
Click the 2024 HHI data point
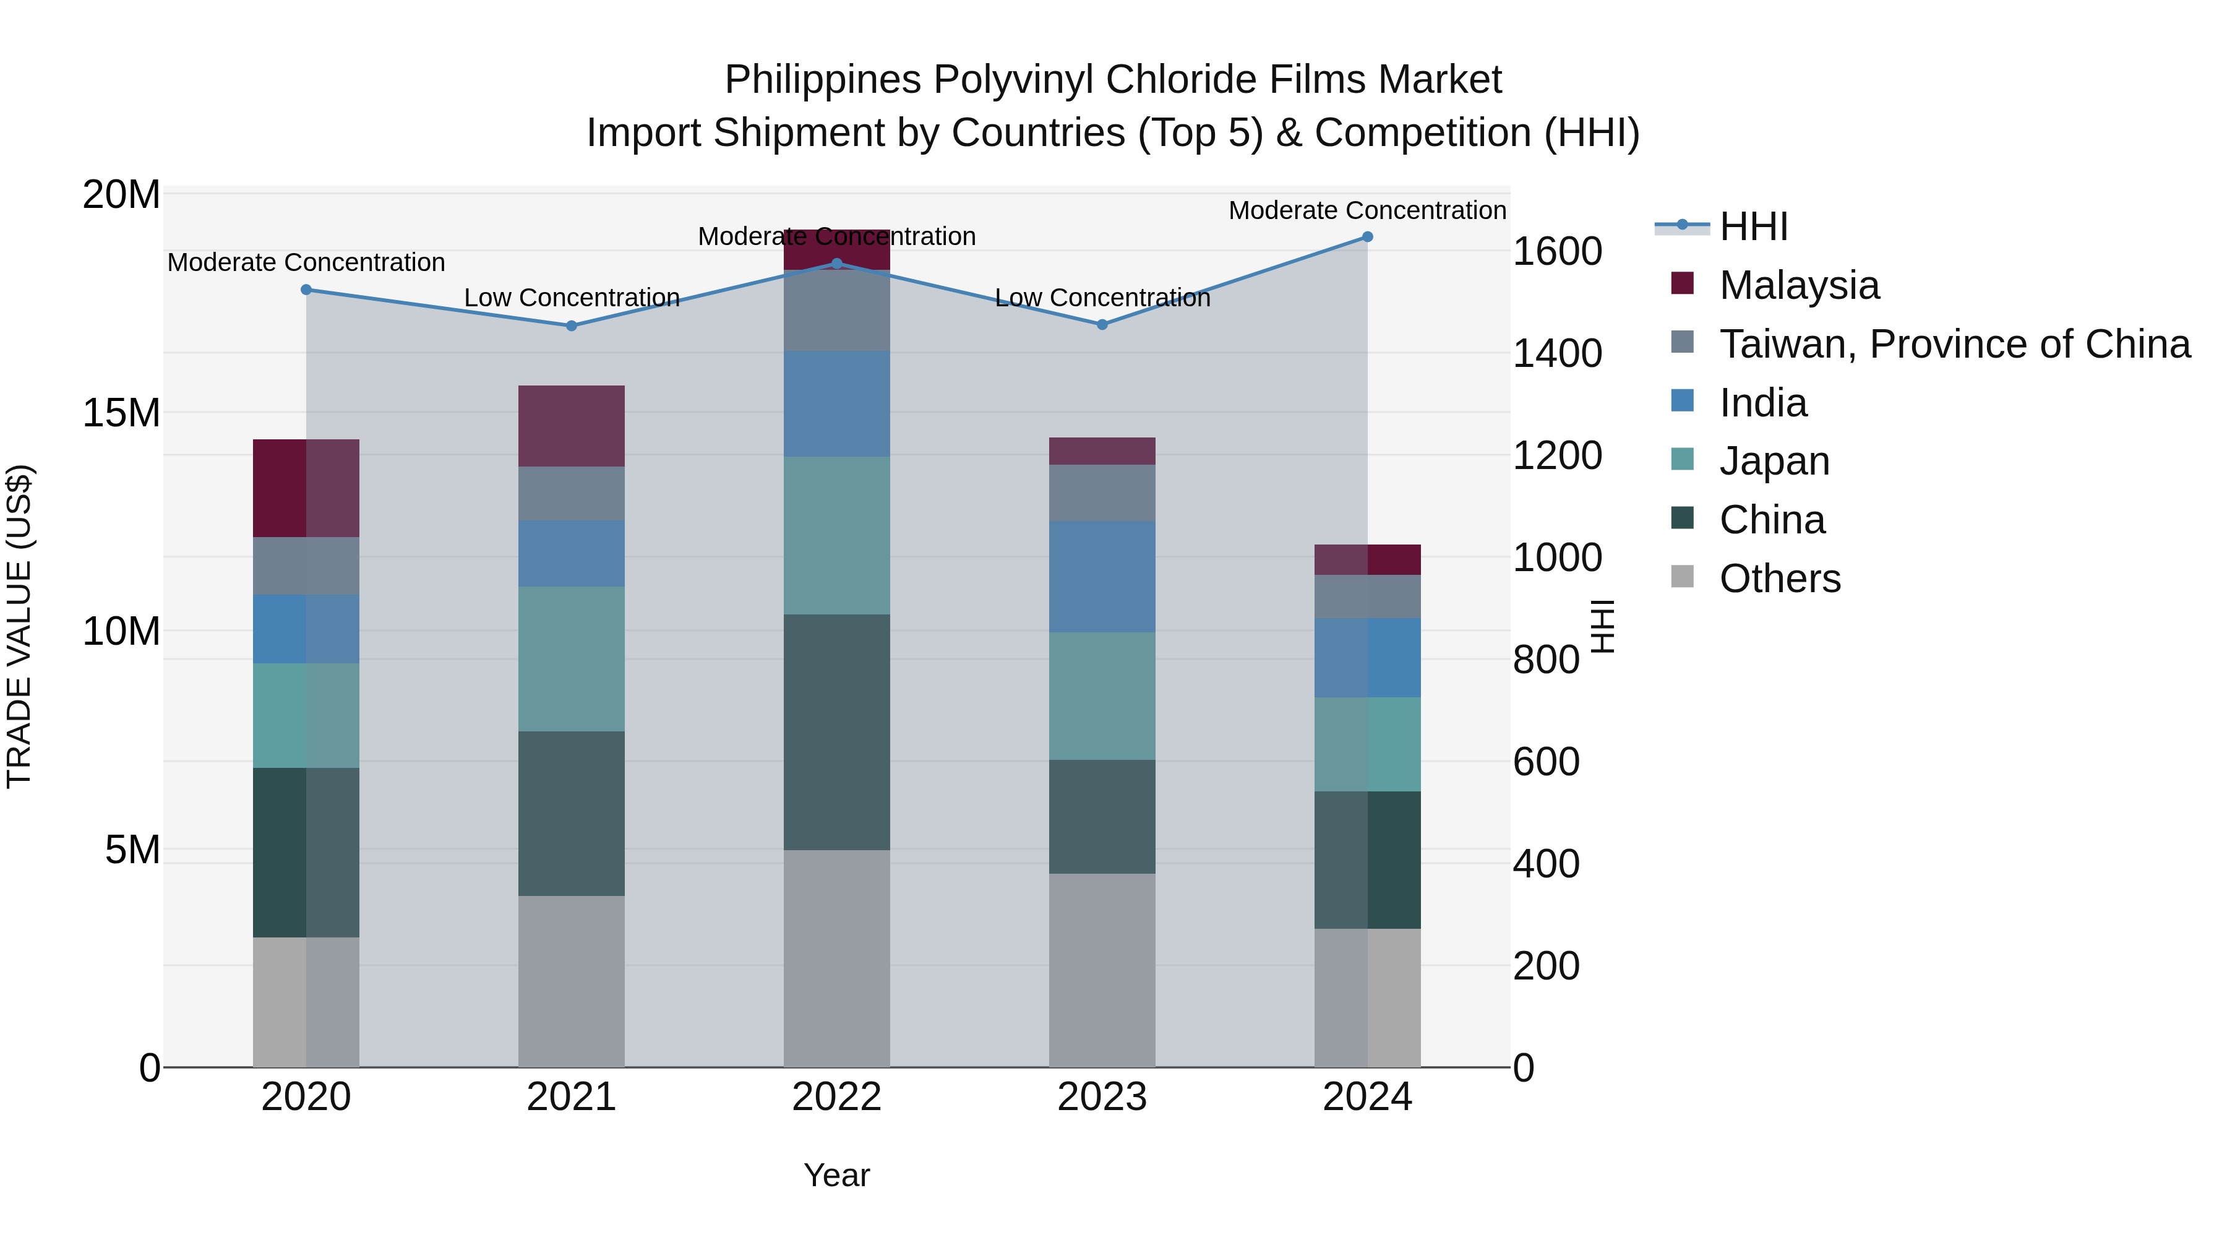pyautogui.click(x=1368, y=236)
